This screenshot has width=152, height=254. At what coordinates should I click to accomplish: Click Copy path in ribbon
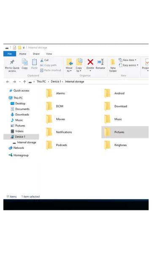pos(48,65)
